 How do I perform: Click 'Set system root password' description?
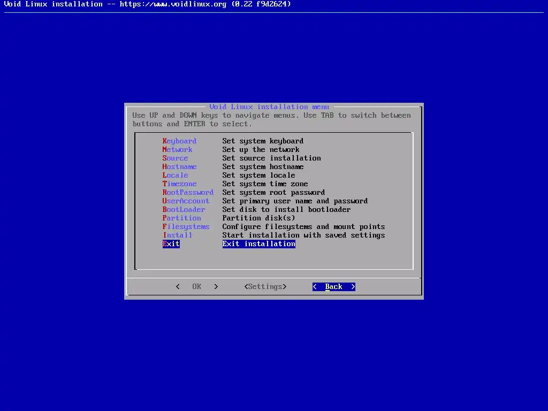273,192
